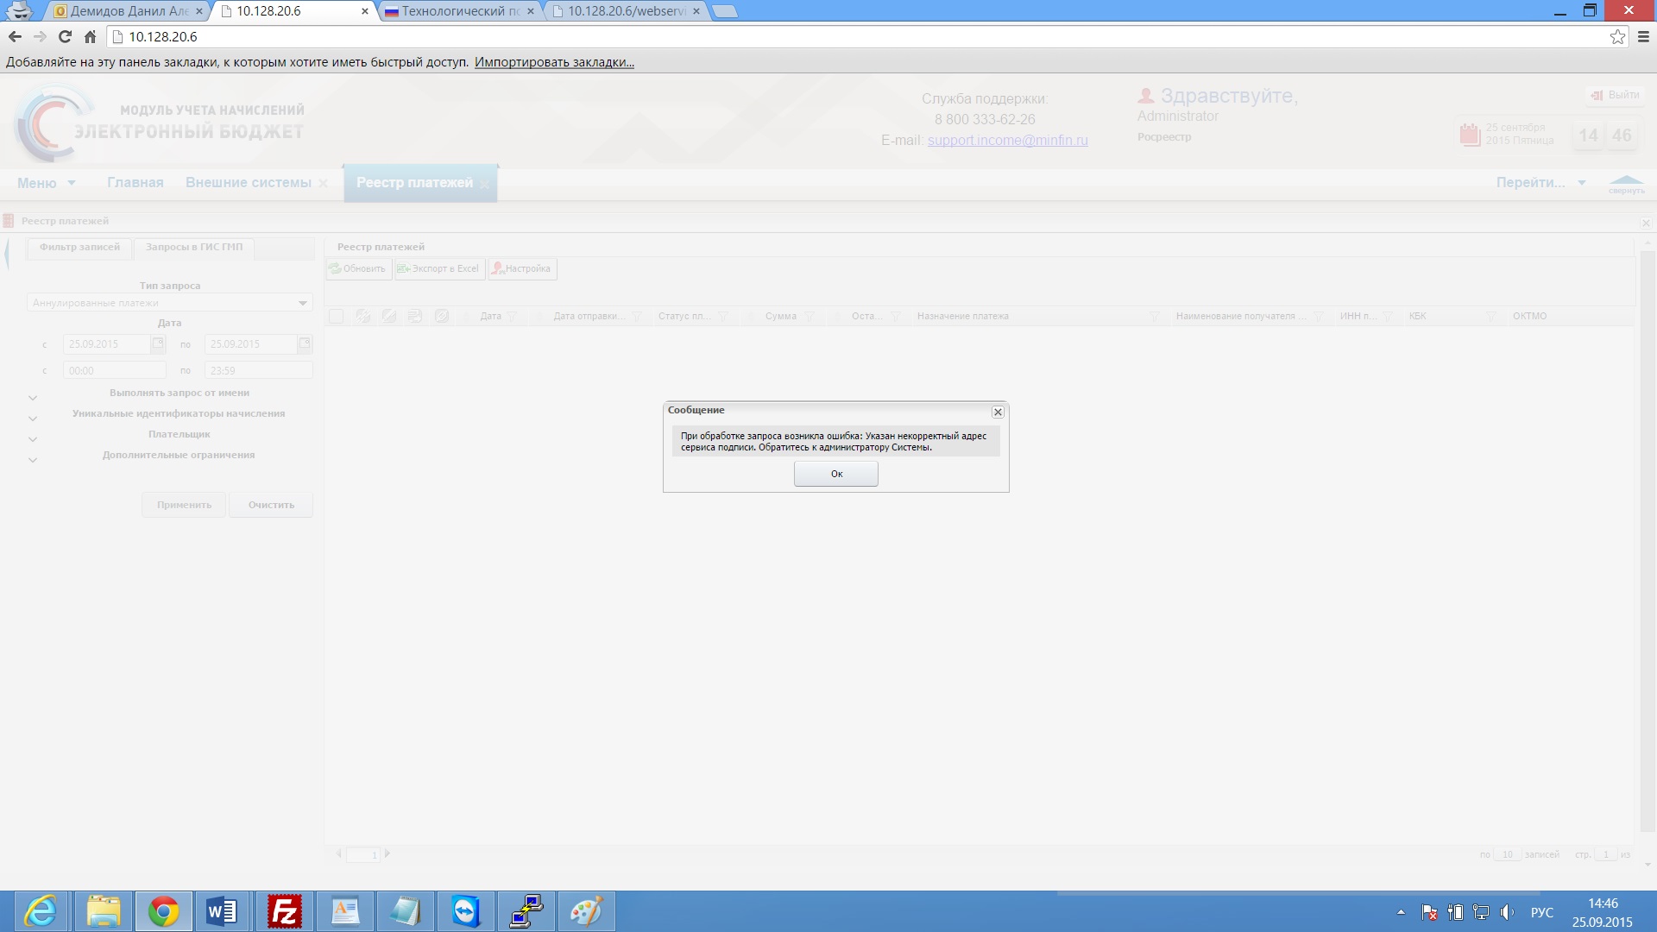Click the Применить filter button
Screen dimensions: 1657x932
click(184, 505)
